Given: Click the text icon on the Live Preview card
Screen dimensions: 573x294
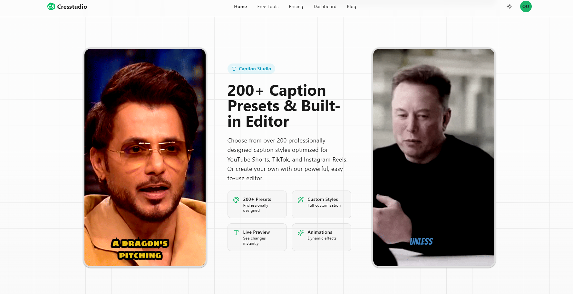Looking at the screenshot, I should point(237,232).
